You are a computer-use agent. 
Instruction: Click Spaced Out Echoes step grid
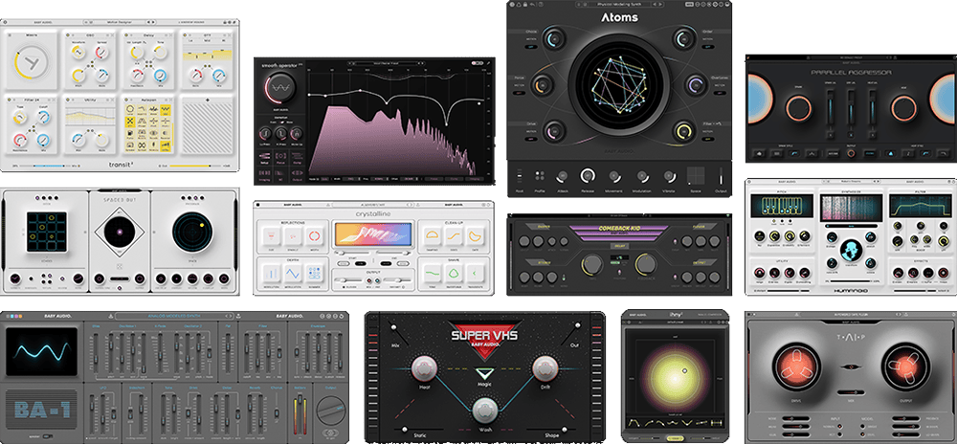(47, 232)
